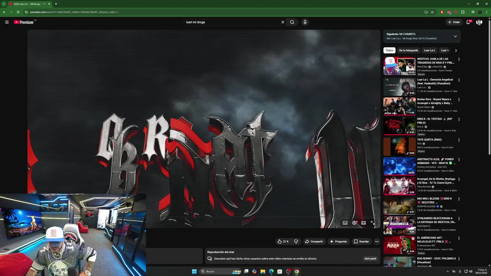Click the Crear button

(x=454, y=22)
